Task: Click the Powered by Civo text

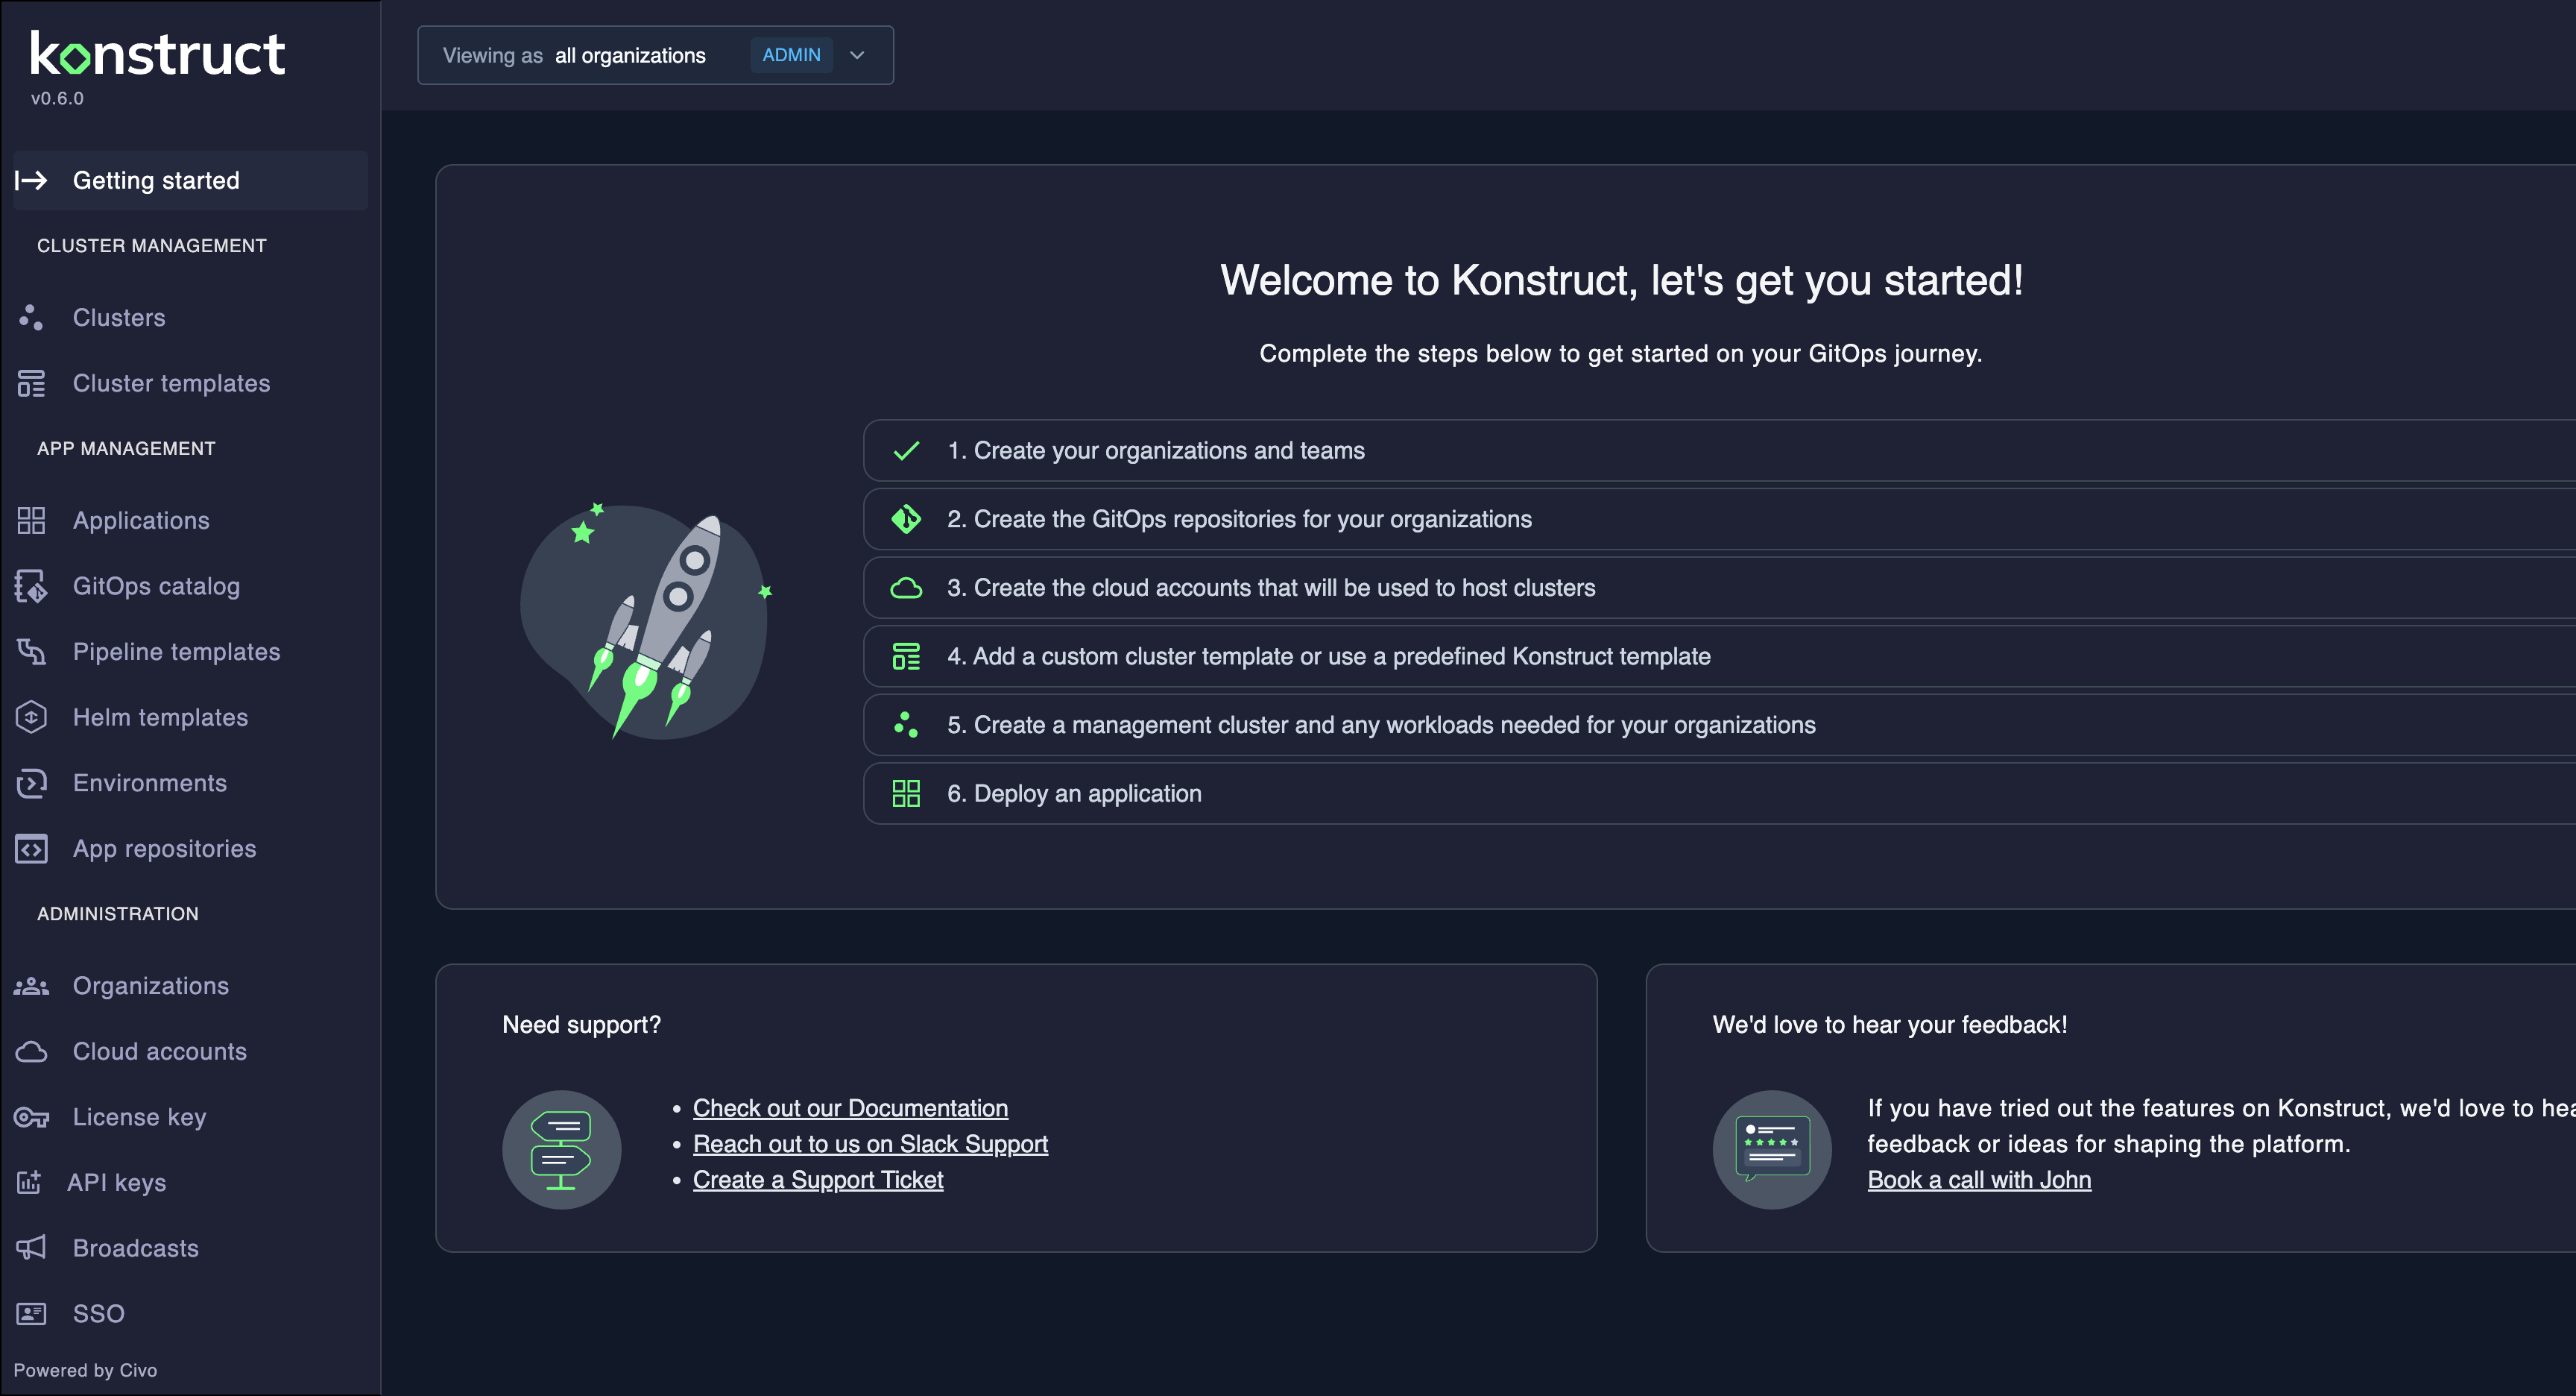Action: click(x=85, y=1370)
